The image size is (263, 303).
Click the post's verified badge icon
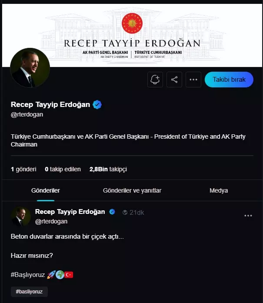112,212
